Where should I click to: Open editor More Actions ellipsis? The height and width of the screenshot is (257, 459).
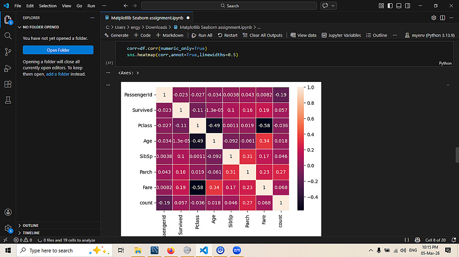(451, 18)
